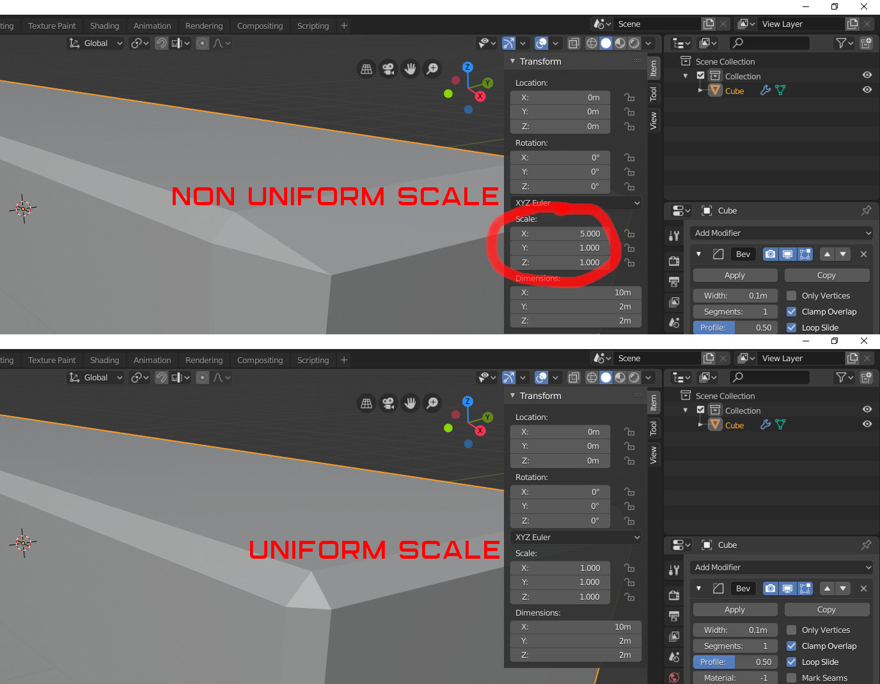Hide the Collection in the lower outliner
880x684 pixels.
click(x=867, y=409)
